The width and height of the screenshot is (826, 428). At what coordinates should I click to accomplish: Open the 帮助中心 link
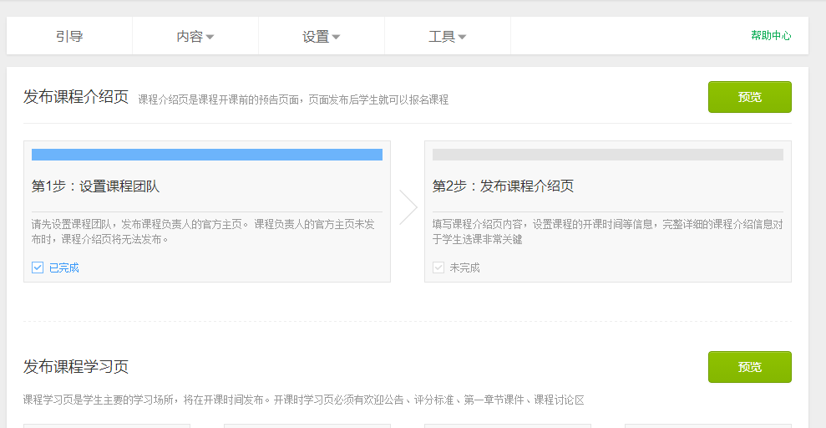771,36
